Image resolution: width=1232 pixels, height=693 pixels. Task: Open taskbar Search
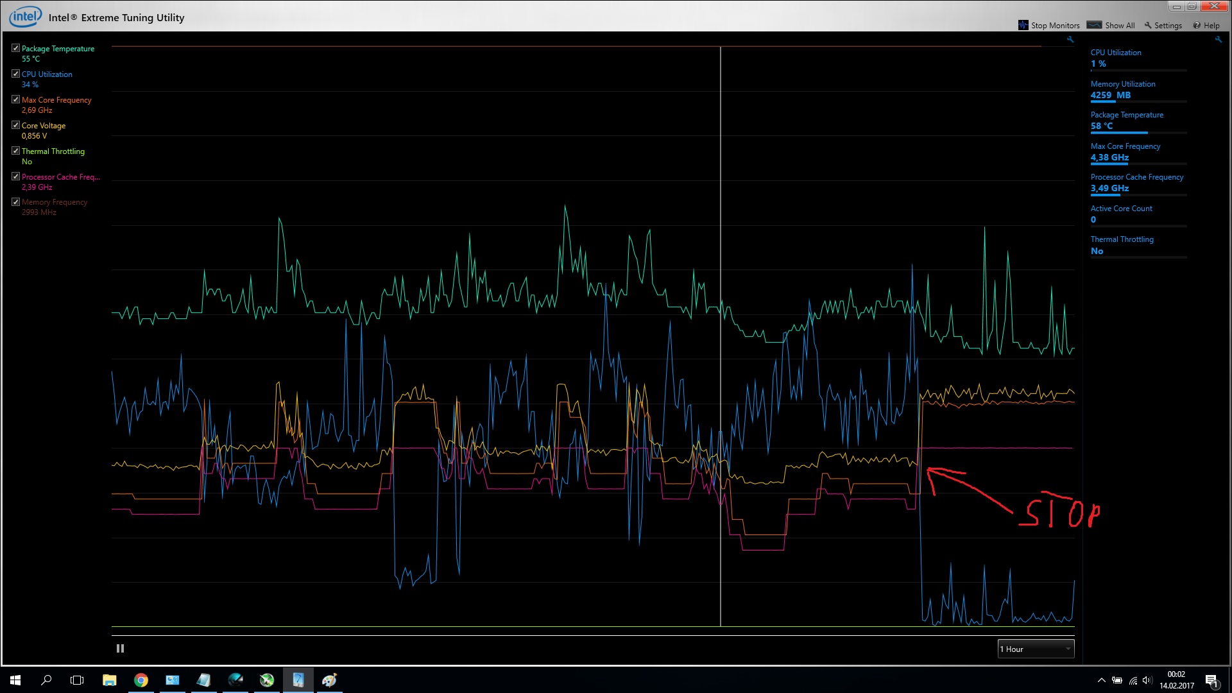(46, 680)
